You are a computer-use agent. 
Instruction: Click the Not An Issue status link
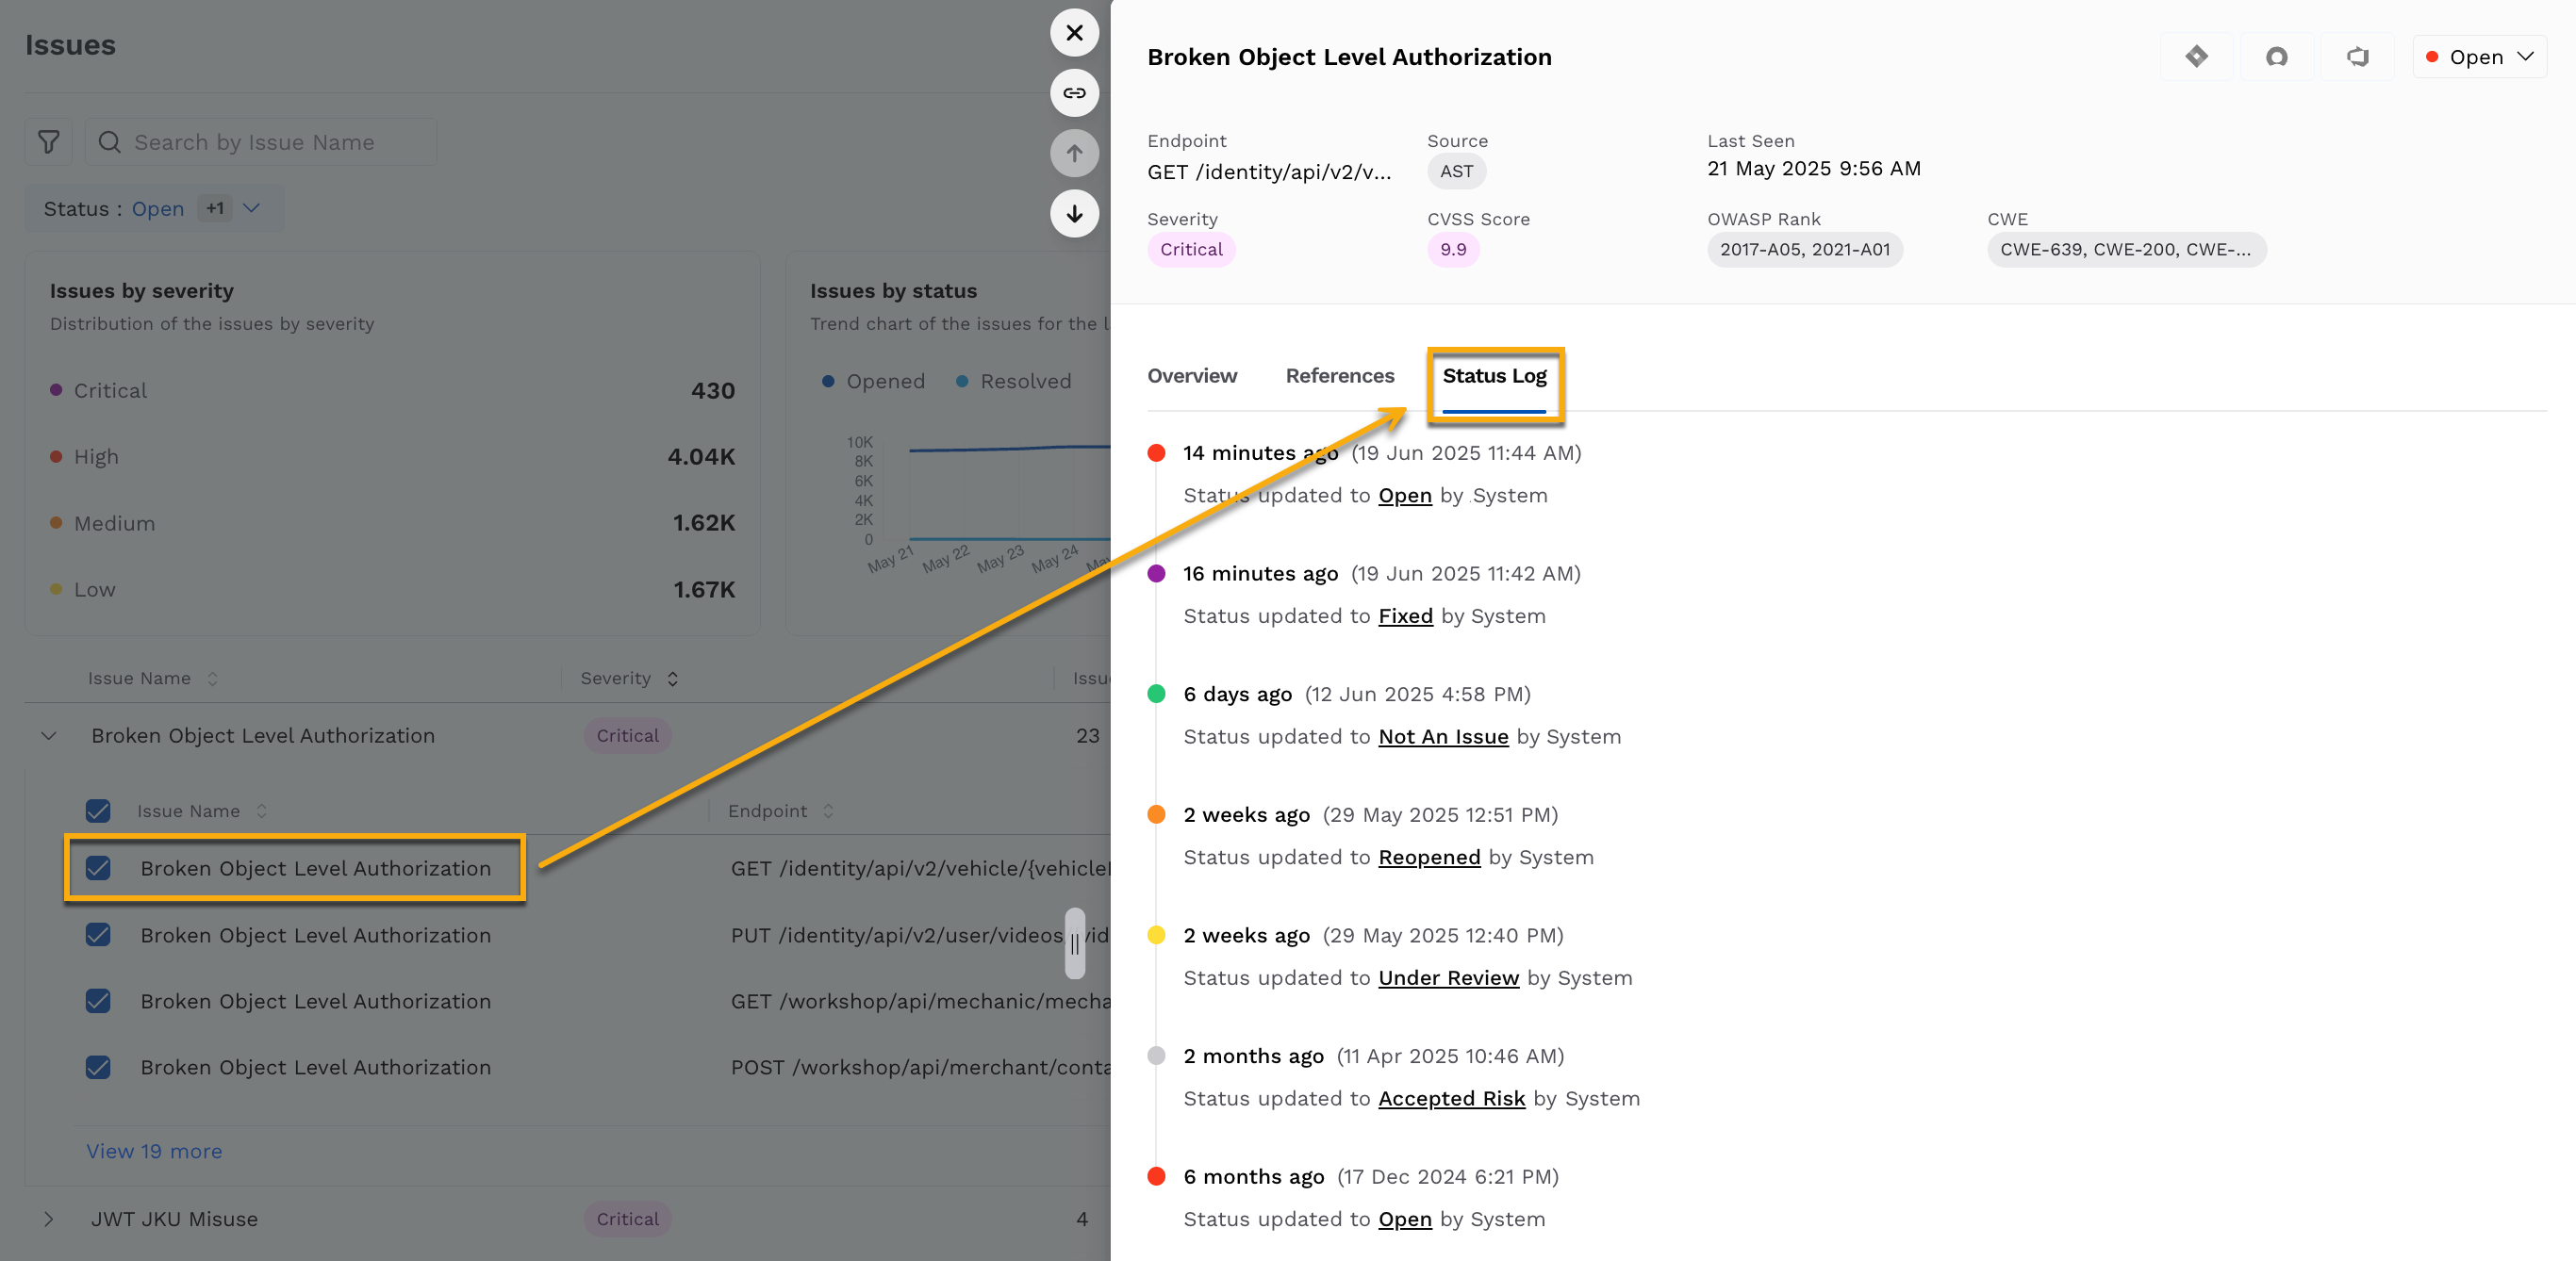click(x=1443, y=737)
